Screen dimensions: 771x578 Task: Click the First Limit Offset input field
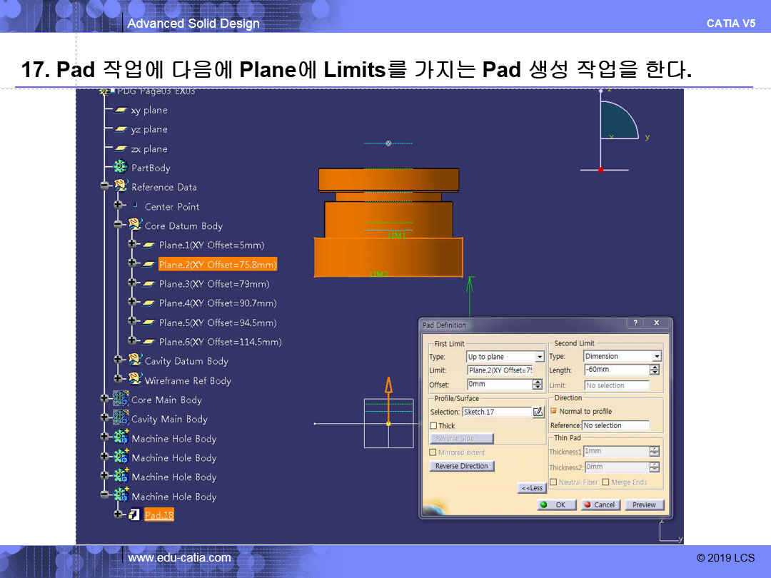click(499, 385)
